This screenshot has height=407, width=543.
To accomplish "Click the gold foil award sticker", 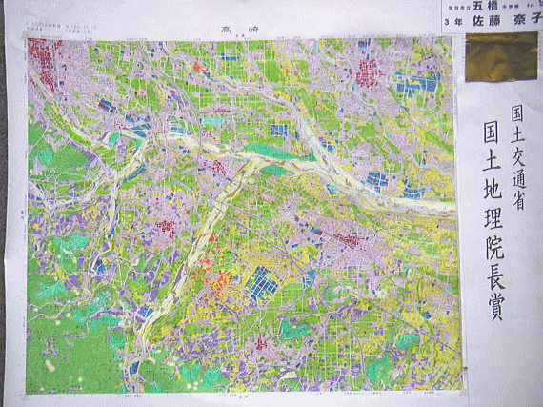I will coord(502,56).
